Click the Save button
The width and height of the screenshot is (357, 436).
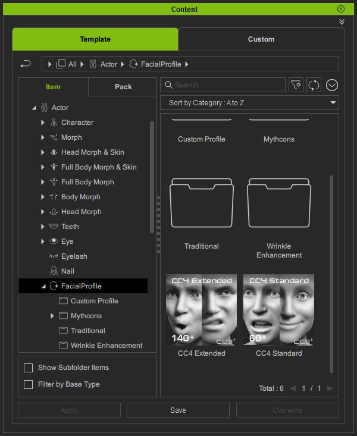point(178,410)
